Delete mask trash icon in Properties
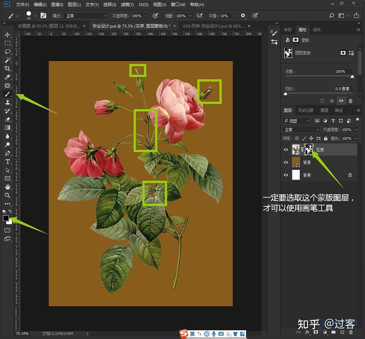The width and height of the screenshot is (365, 339). tap(350, 101)
